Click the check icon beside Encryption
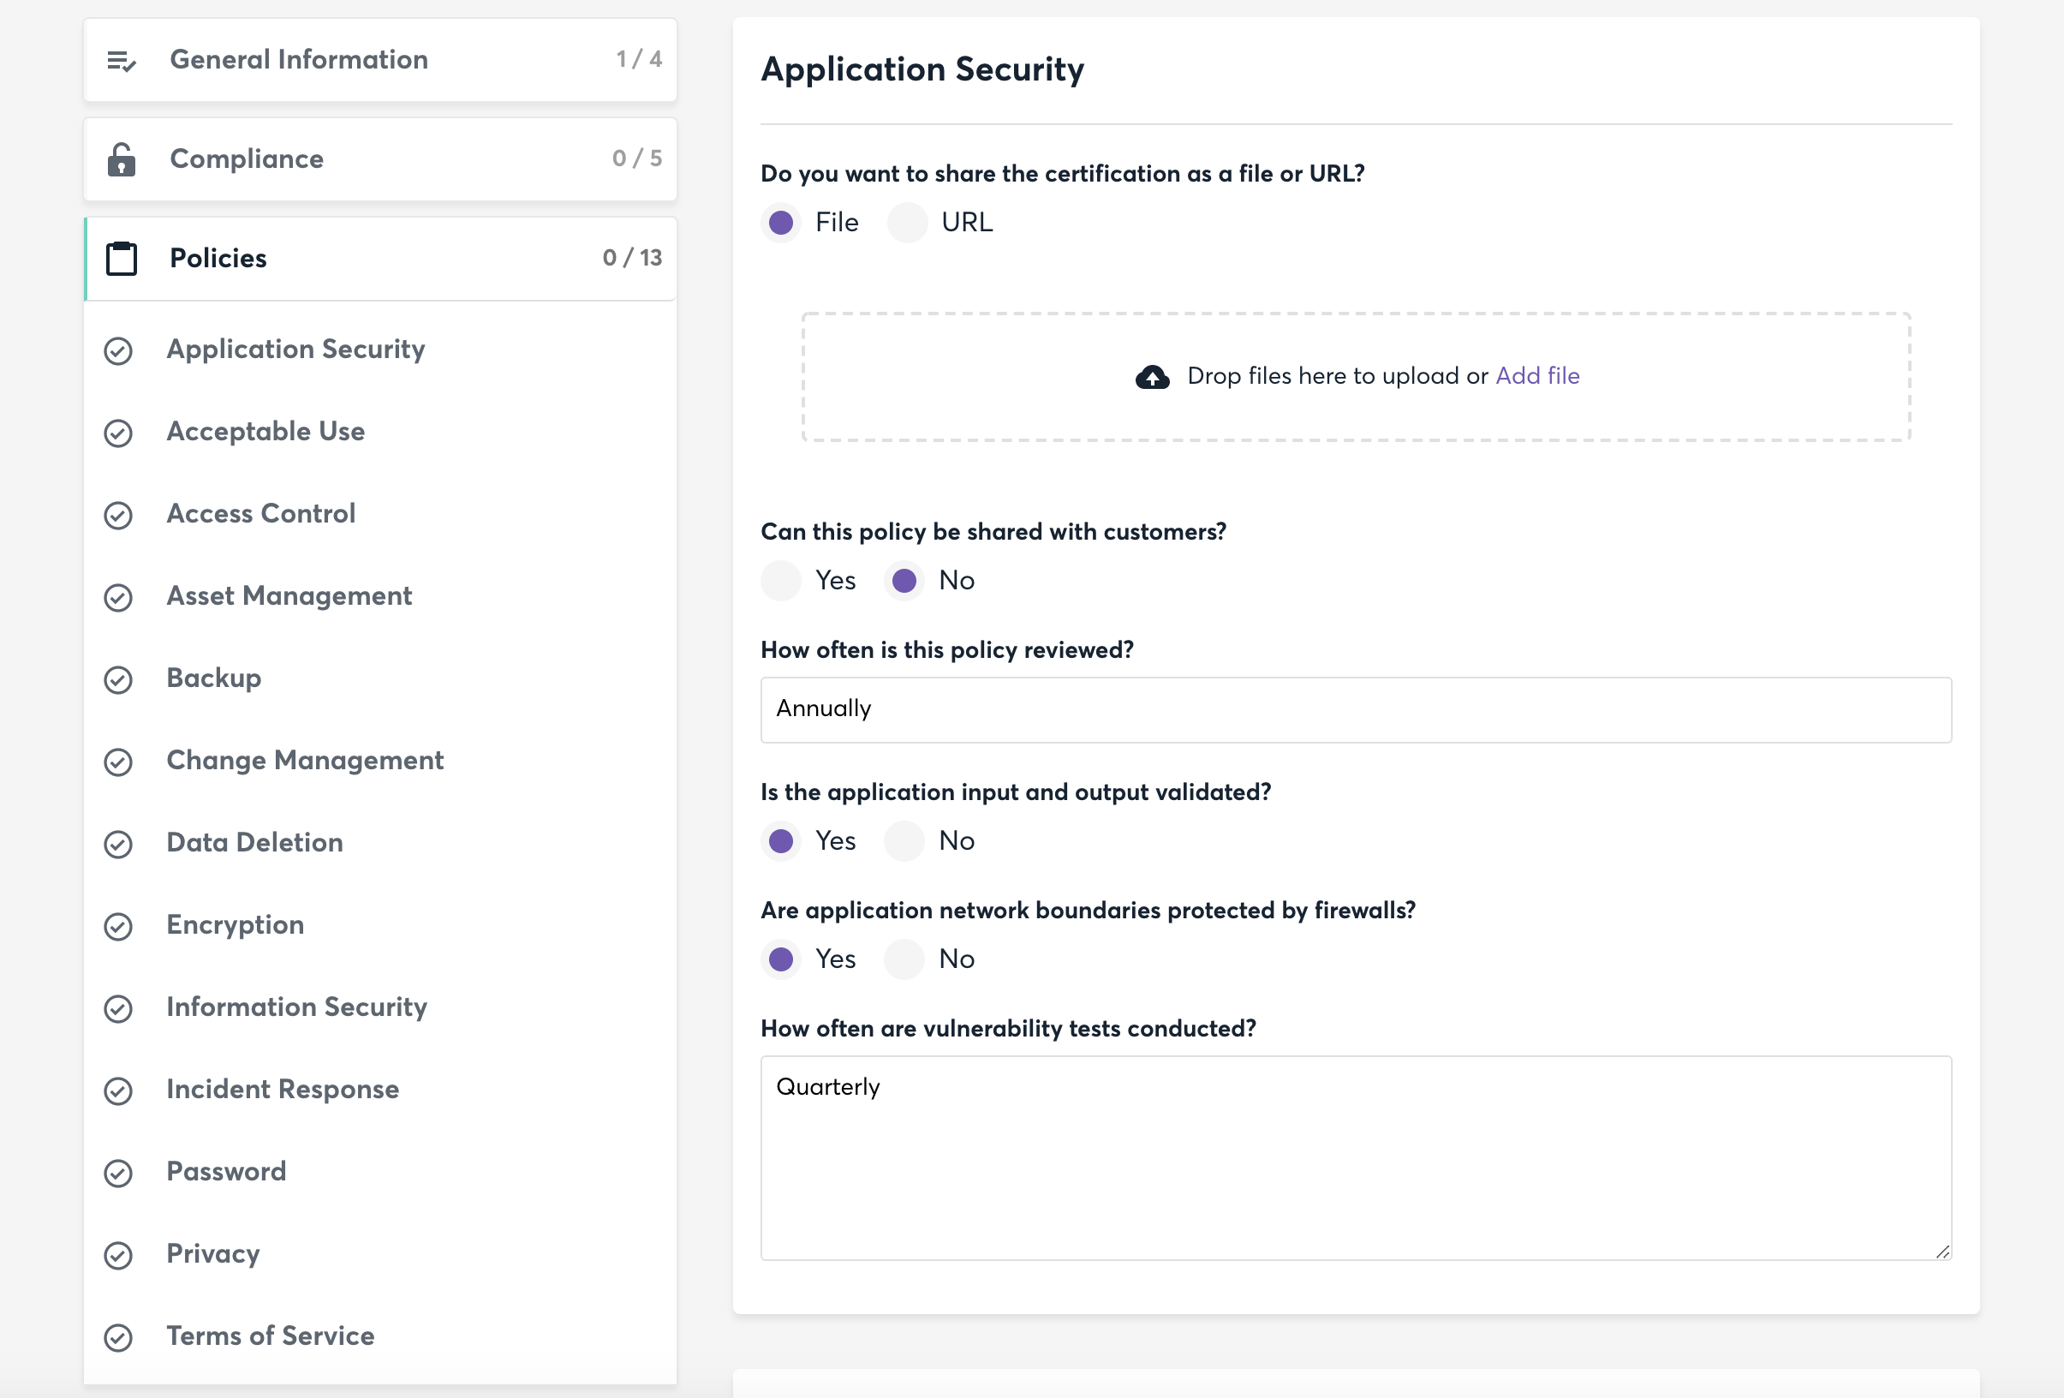Screen dimensions: 2064x1398 (x=118, y=926)
